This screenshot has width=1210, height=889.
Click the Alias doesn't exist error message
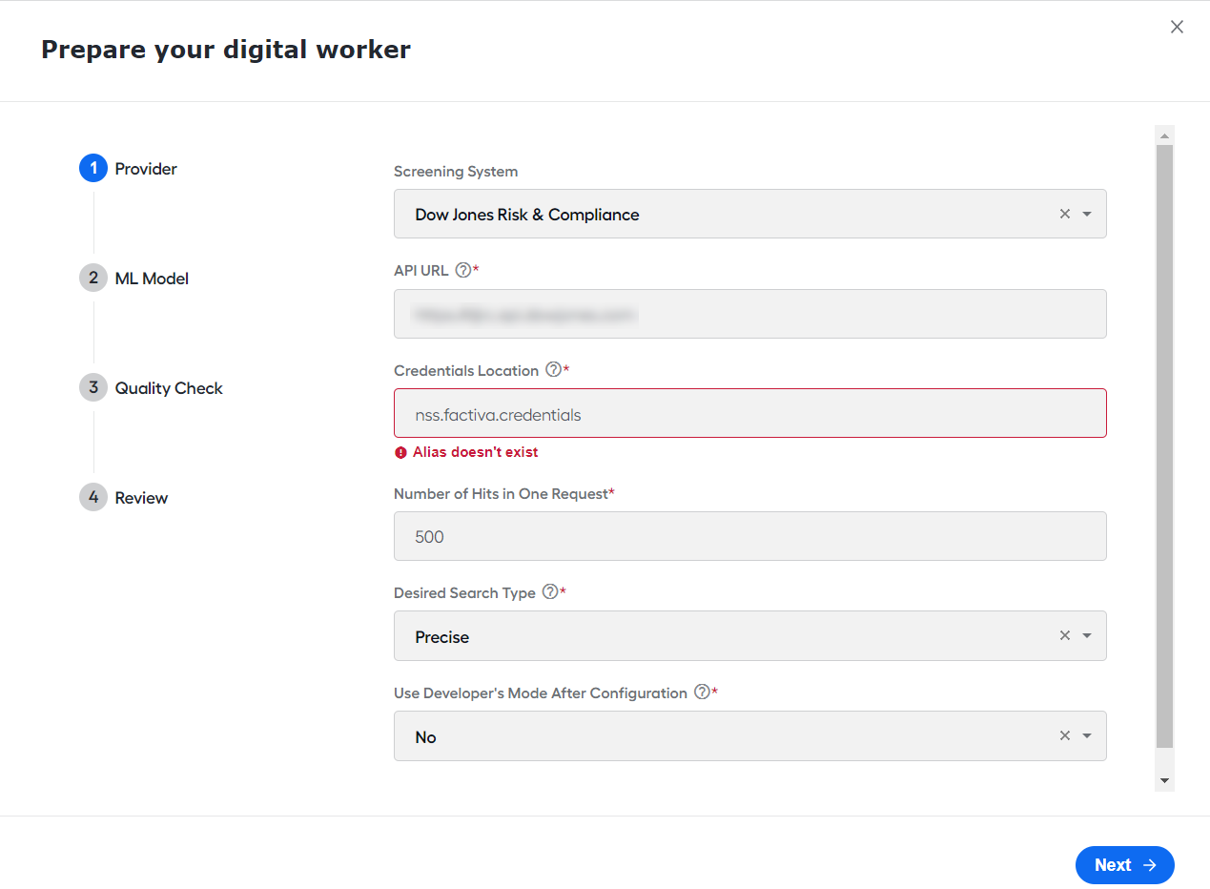(475, 452)
